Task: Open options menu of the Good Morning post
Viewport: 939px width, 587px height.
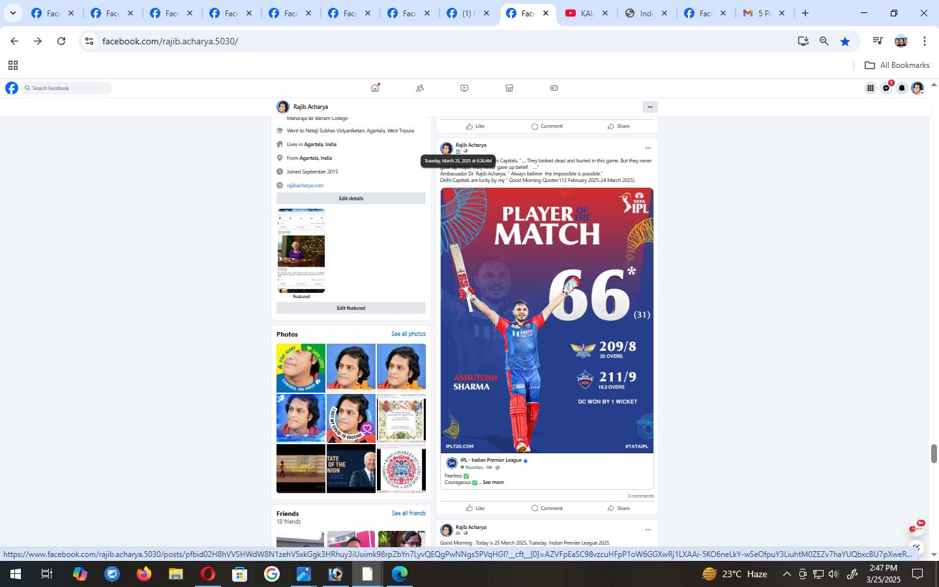Action: coord(648,530)
